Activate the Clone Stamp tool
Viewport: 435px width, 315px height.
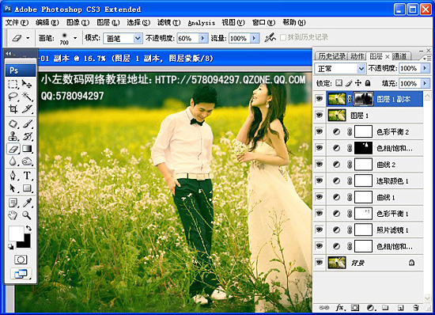[x=13, y=136]
